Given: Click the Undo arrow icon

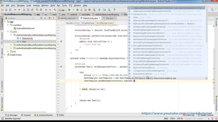Looking at the screenshot, I should pos(15,10).
